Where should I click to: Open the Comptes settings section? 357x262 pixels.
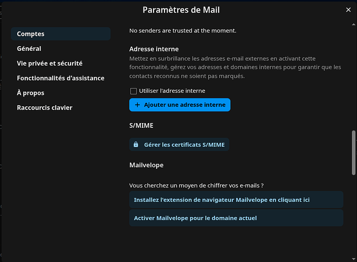coord(61,34)
